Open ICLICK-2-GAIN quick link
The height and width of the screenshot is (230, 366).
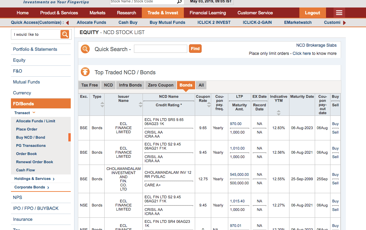[x=257, y=22]
